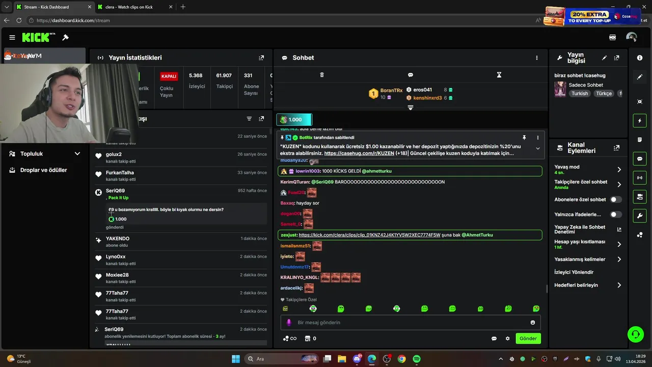
Task: Open the browser tab list dropdown
Action: [x=7, y=7]
